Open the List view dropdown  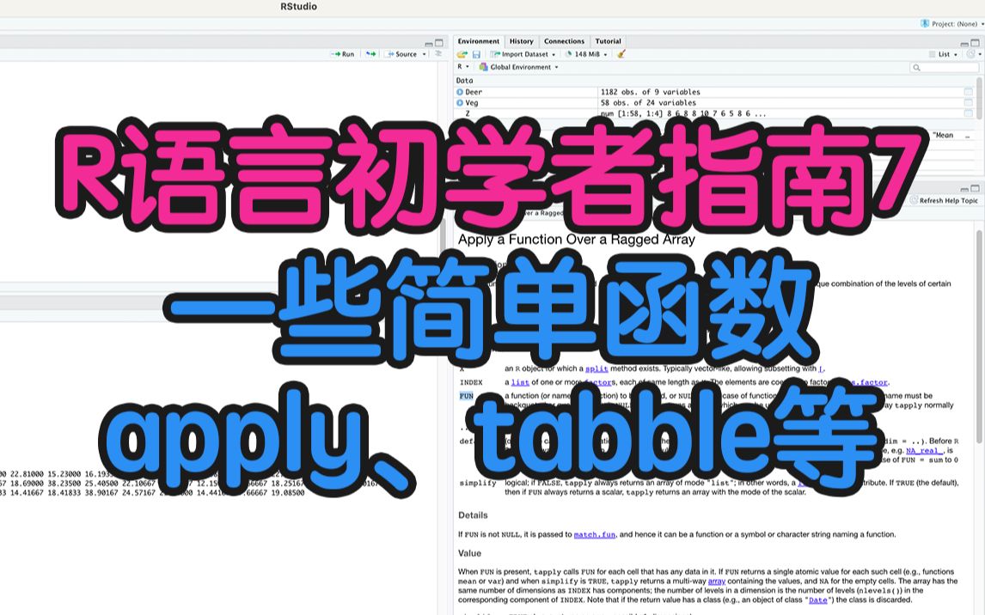point(945,54)
